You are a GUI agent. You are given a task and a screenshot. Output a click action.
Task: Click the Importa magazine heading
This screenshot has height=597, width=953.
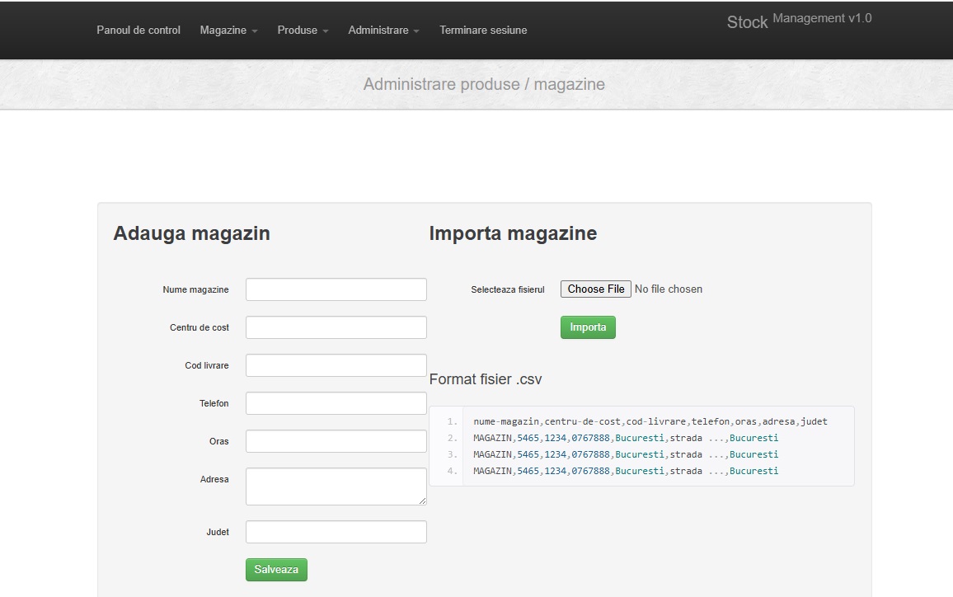point(513,233)
